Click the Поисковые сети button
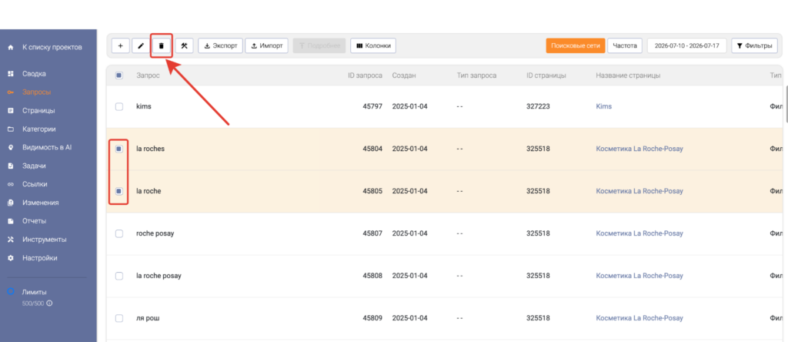 (x=576, y=45)
